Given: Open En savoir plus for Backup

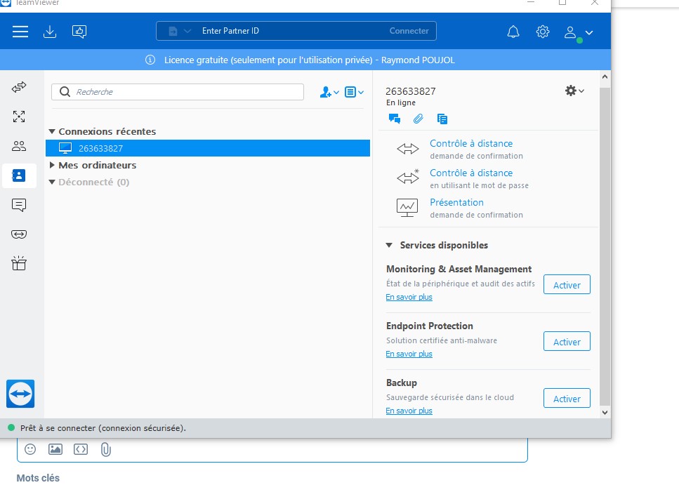Looking at the screenshot, I should [x=409, y=411].
